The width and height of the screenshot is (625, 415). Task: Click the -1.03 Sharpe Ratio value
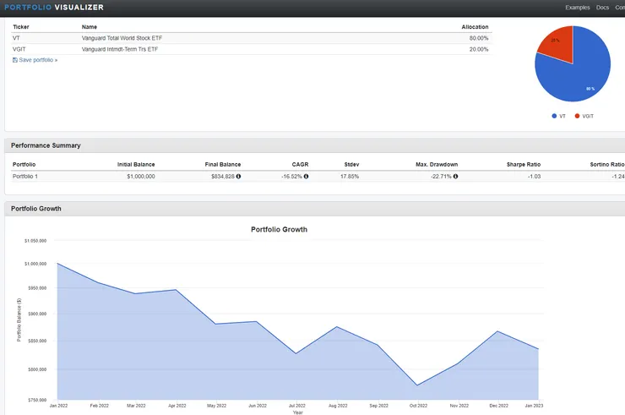tap(534, 176)
